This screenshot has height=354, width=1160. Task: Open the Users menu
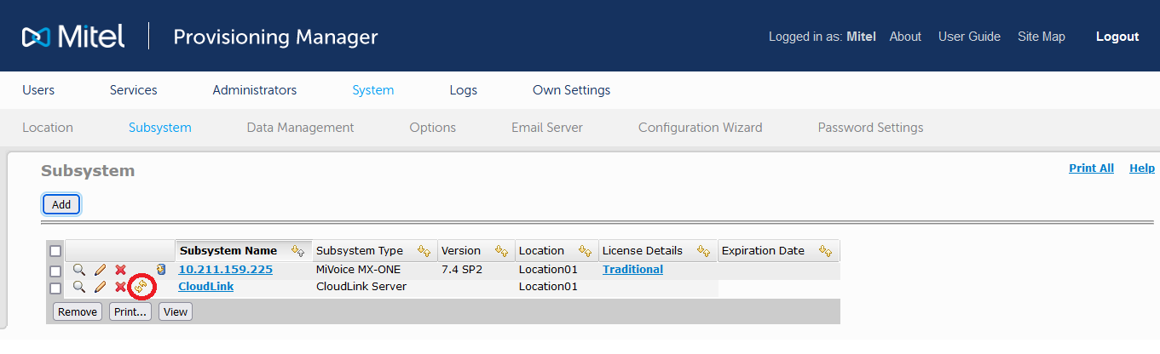coord(38,90)
